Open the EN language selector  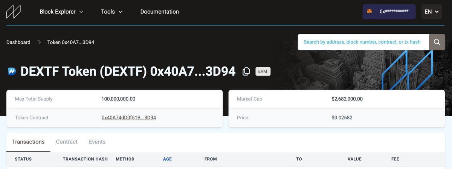(432, 12)
